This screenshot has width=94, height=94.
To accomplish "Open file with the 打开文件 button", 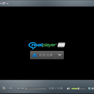I will tap(43, 55).
